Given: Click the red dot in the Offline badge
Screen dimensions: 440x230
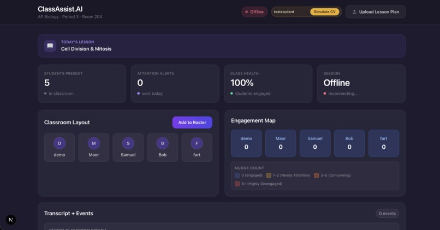Looking at the screenshot, I should pos(246,12).
